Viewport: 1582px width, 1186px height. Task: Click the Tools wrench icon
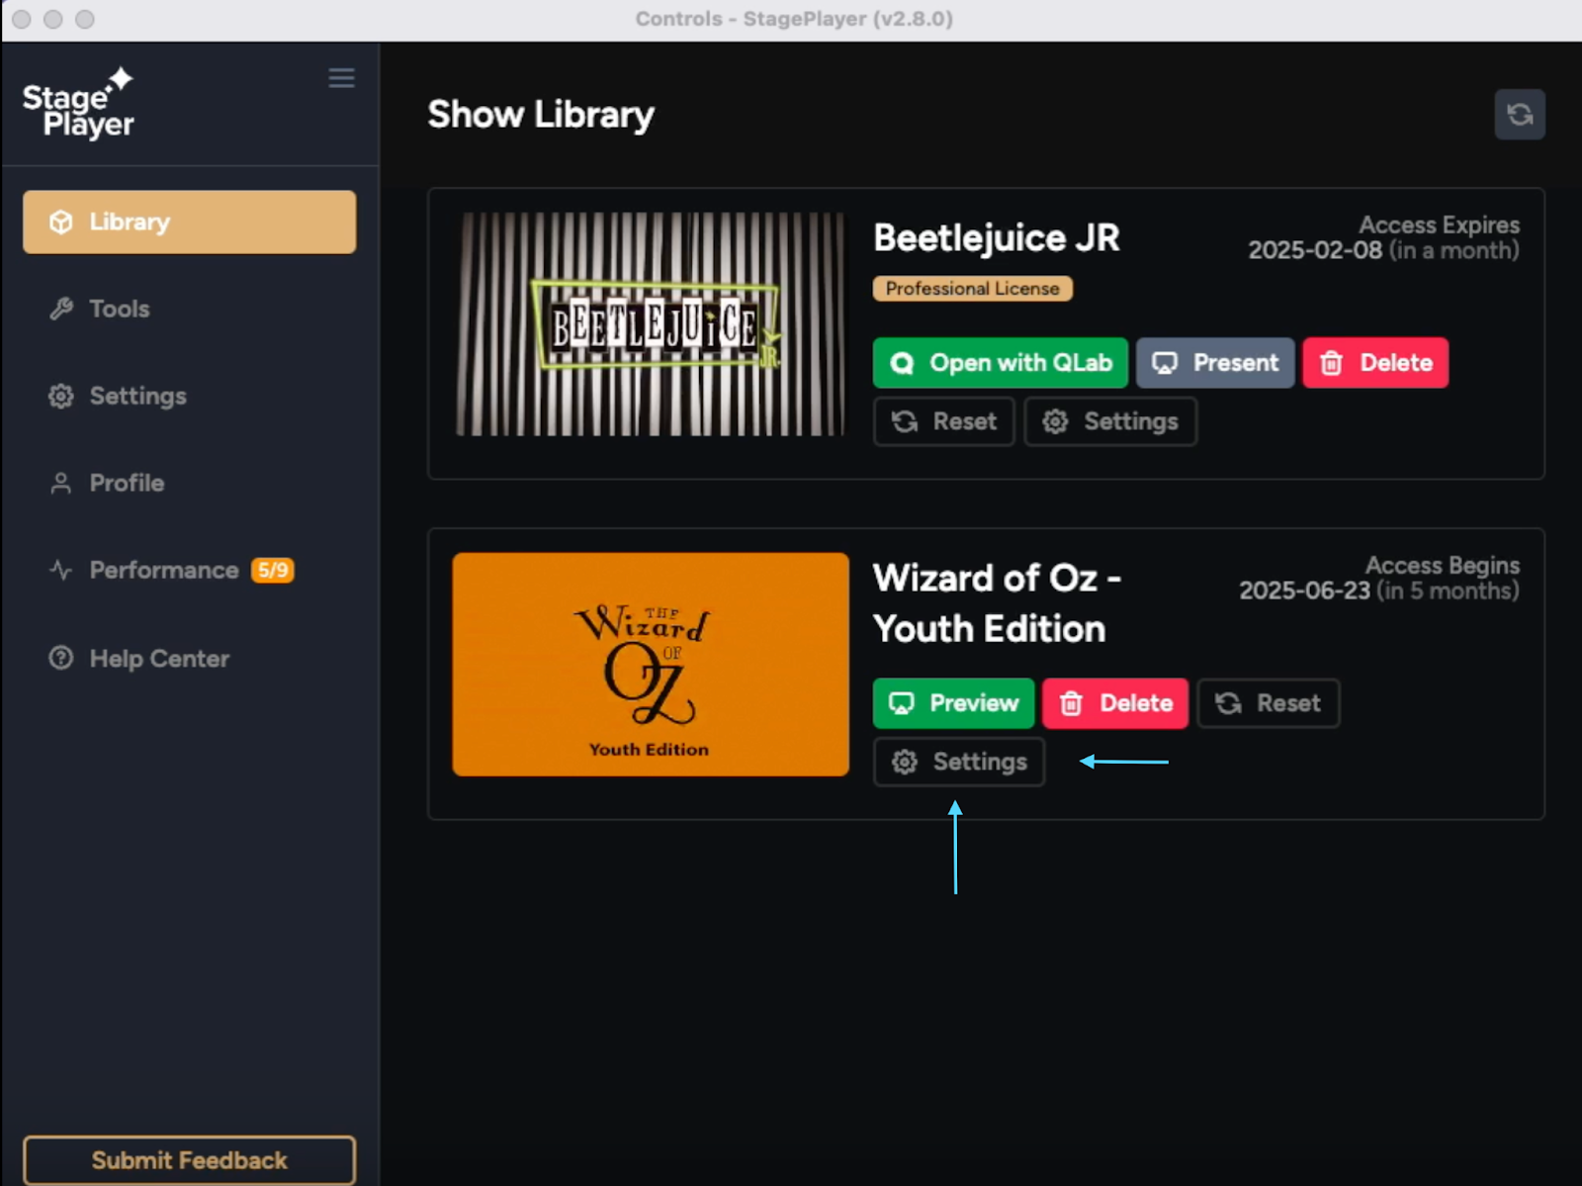[x=61, y=309]
